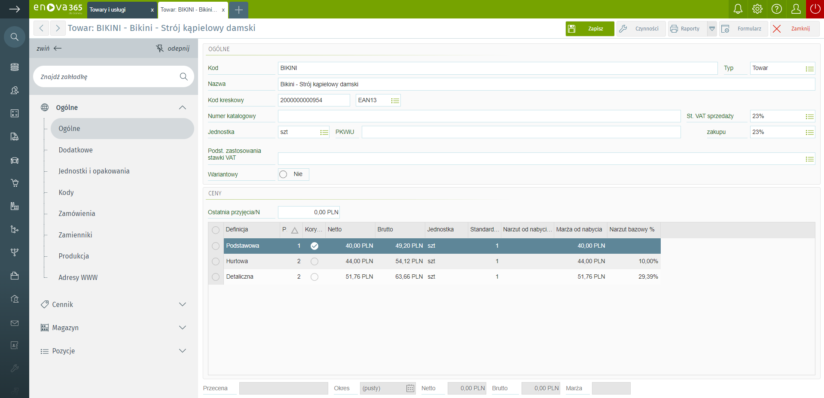Click the shopping cart sidebar icon

pos(15,183)
